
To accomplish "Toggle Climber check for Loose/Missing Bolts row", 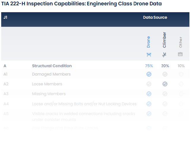I will click(165, 104).
